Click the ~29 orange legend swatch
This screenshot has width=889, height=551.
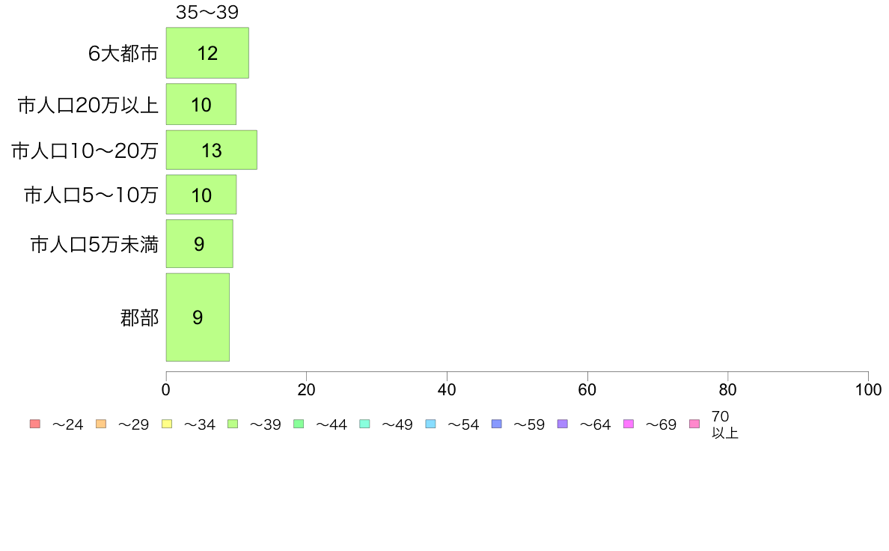[x=101, y=424]
